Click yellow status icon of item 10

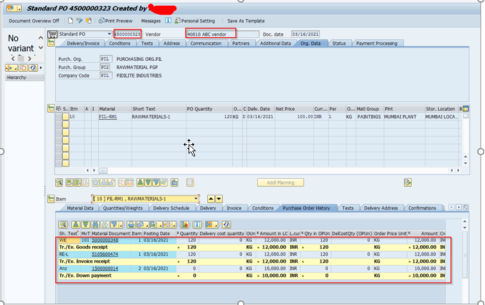tap(65, 117)
